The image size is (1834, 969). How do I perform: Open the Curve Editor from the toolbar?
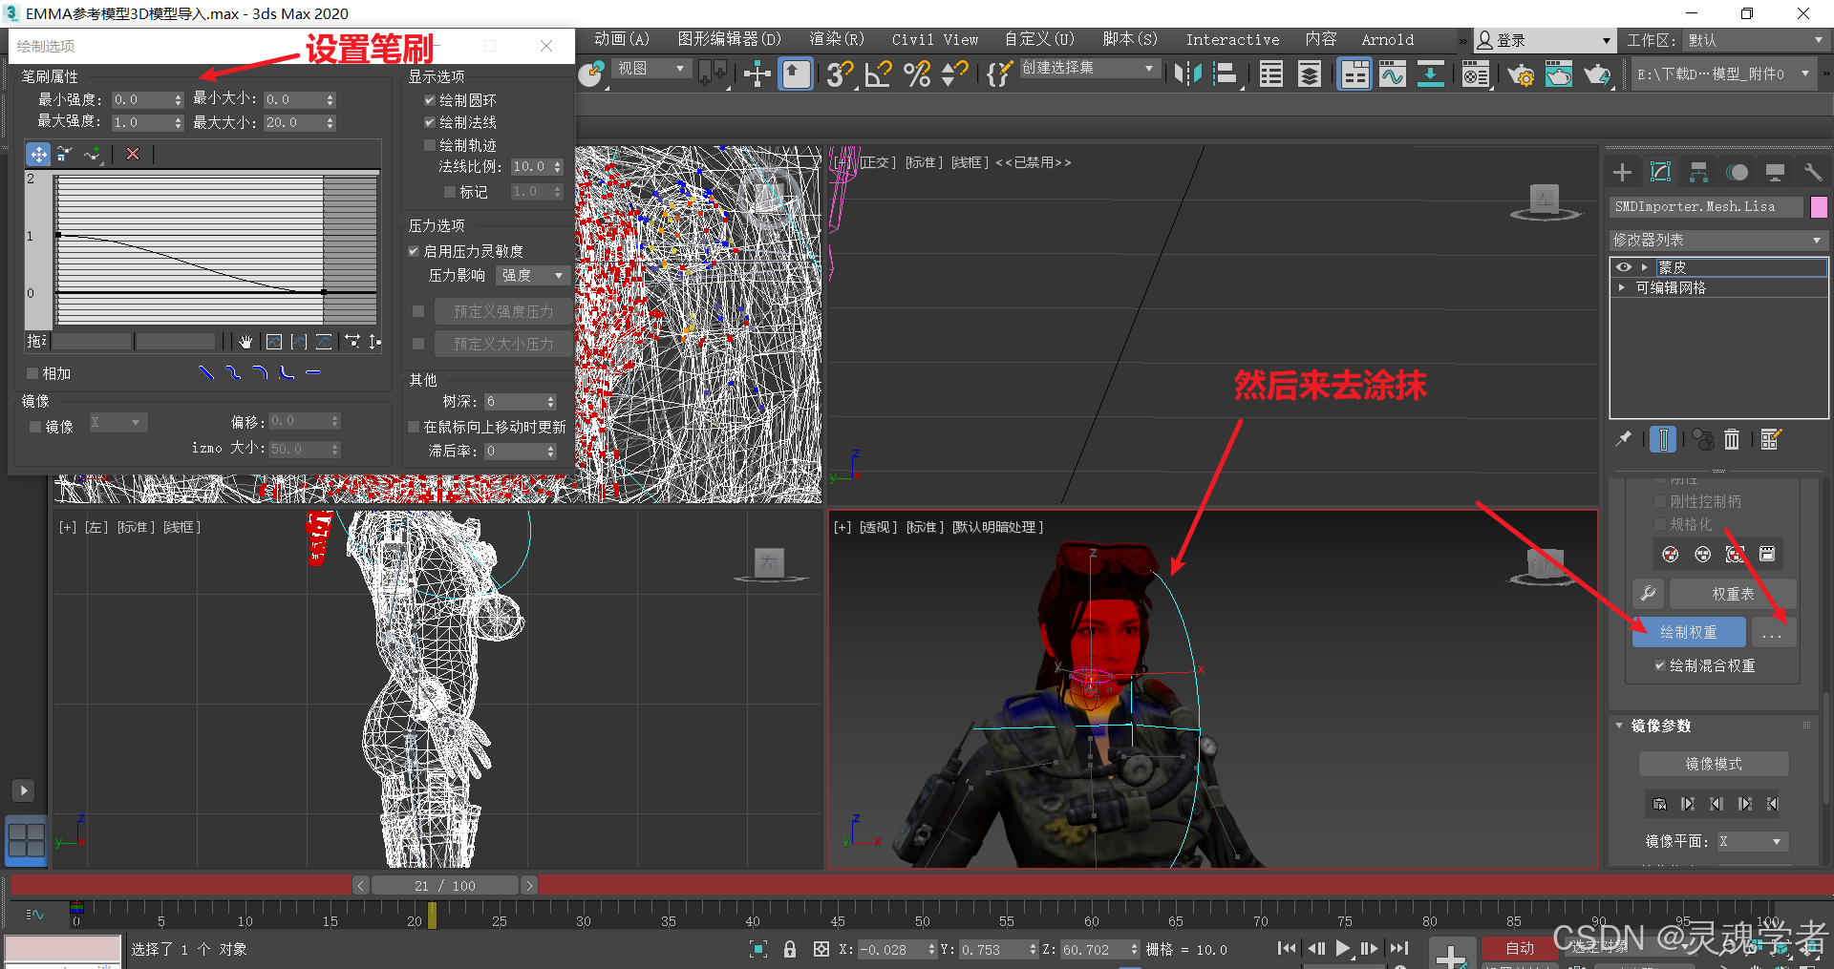[x=1392, y=74]
